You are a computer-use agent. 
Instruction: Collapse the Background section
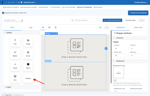click(129, 61)
